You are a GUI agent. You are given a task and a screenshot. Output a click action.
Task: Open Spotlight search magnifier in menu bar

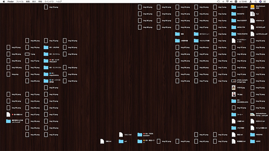click(x=256, y=2)
